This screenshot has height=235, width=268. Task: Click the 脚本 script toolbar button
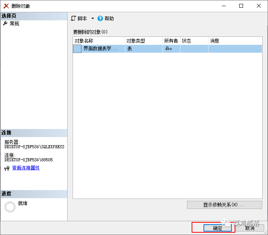(79, 18)
